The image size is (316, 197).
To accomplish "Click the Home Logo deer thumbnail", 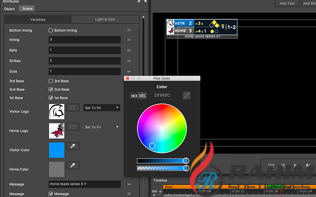I will pos(57,131).
